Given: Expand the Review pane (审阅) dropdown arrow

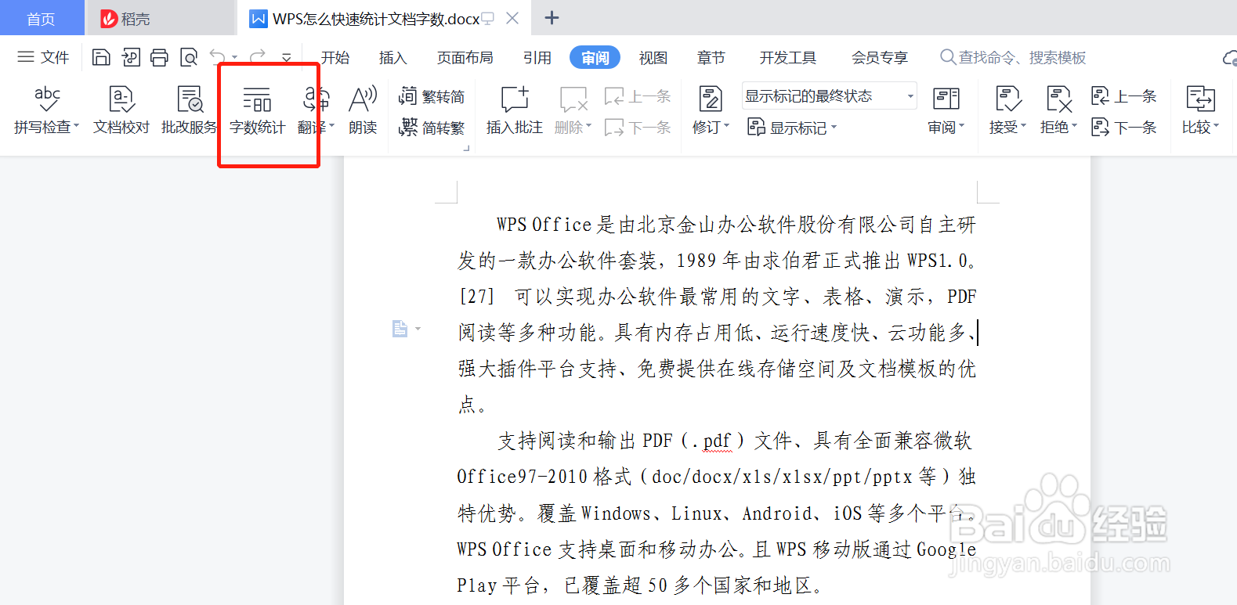Looking at the screenshot, I should coord(961,126).
